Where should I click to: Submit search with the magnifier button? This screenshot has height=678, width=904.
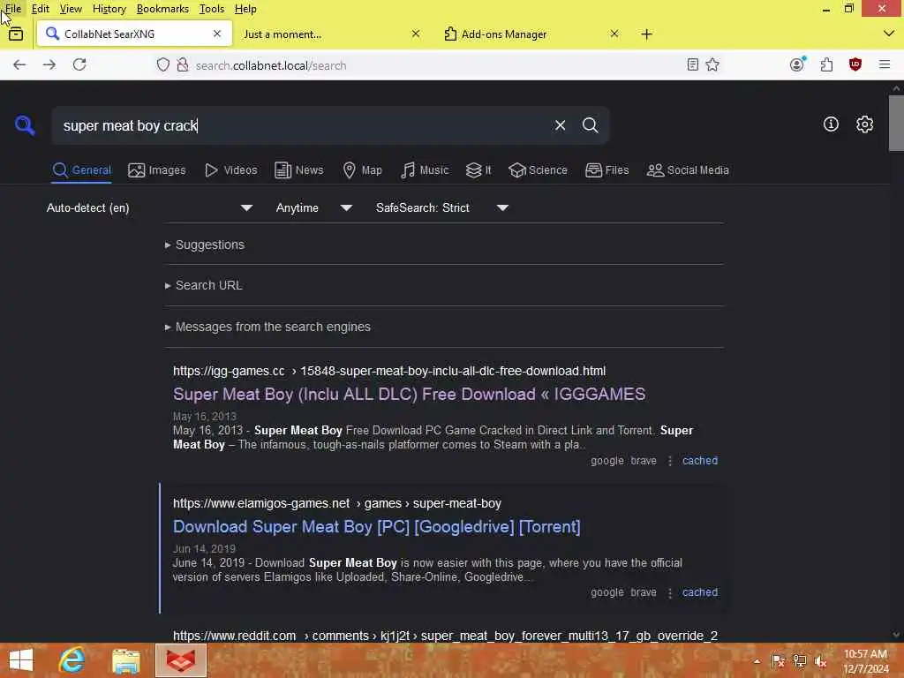[x=590, y=125]
